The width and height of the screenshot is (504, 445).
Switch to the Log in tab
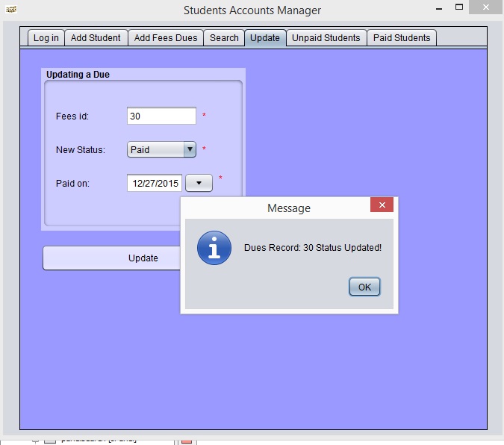[x=46, y=37]
